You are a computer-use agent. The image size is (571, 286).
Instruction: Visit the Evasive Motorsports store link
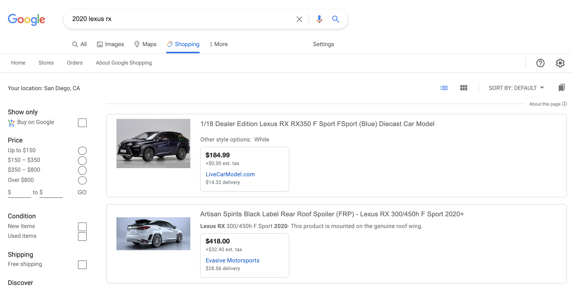point(232,260)
